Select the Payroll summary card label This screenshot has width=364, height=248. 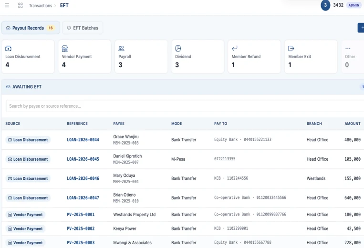pos(125,57)
